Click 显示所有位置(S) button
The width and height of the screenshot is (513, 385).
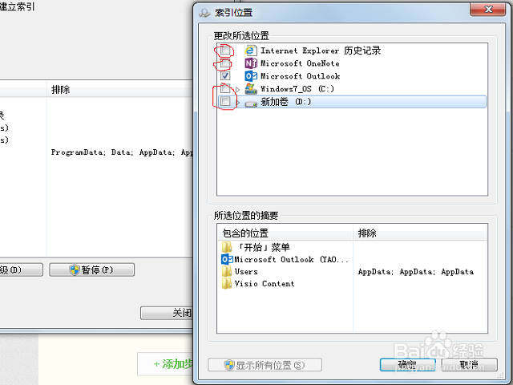pos(265,365)
